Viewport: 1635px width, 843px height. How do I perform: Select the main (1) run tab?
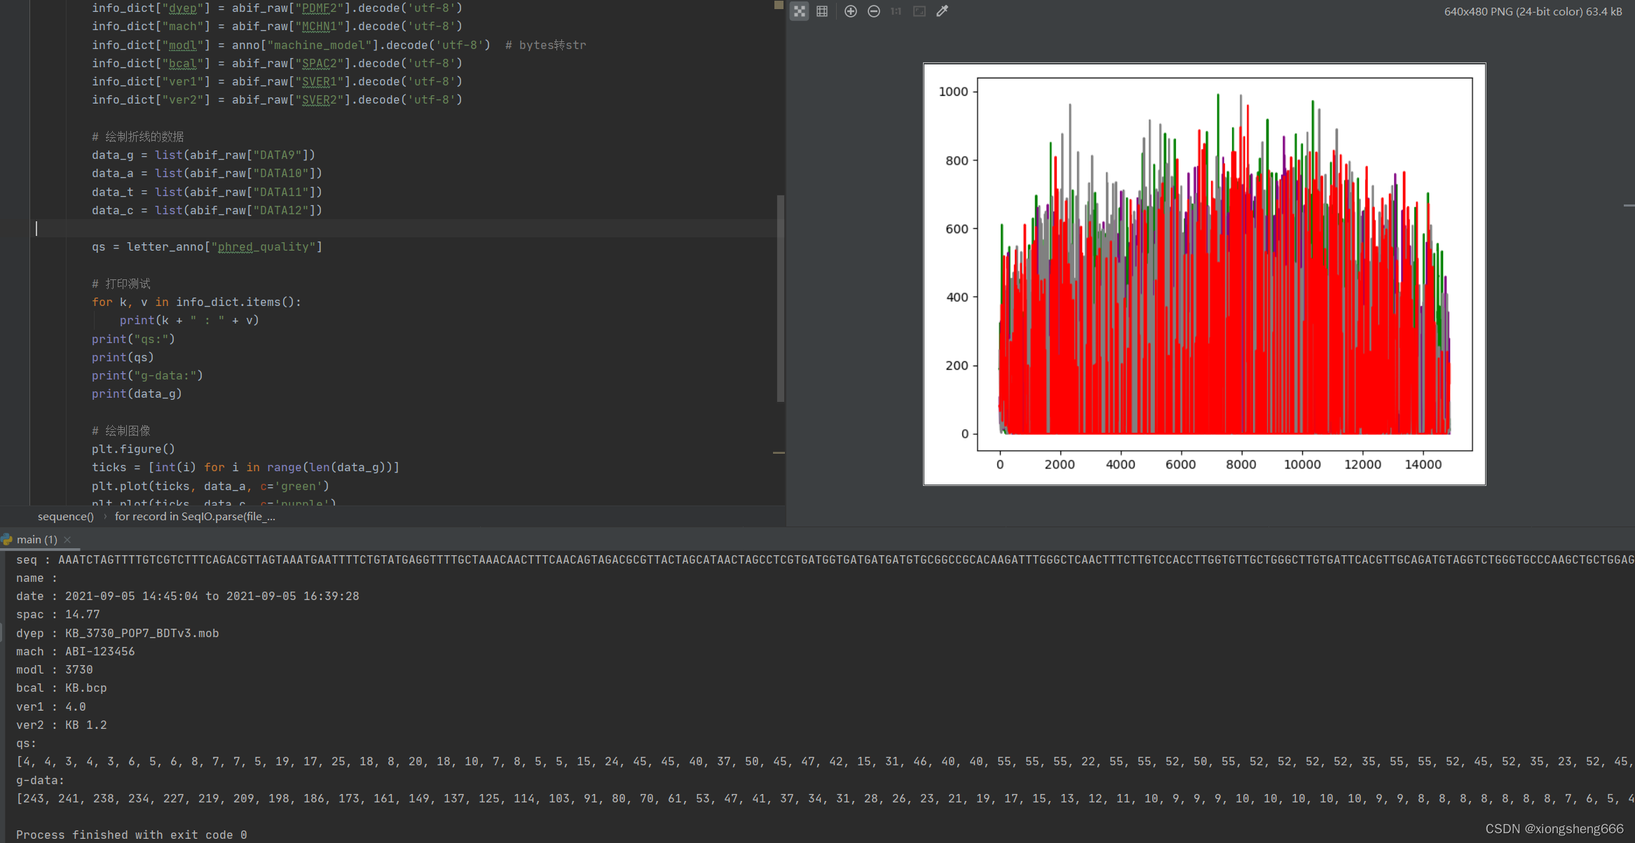click(x=36, y=539)
